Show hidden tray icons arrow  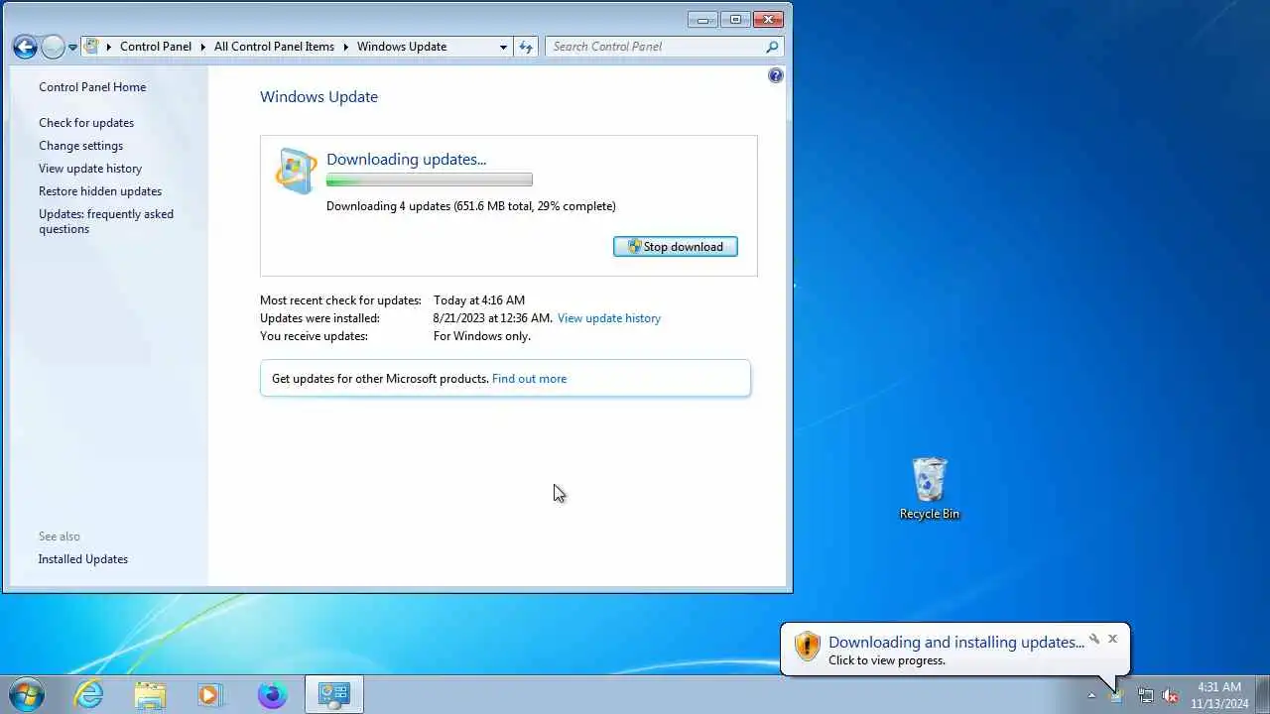tap(1092, 695)
